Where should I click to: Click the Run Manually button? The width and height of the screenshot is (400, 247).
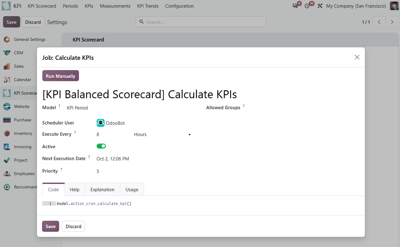(x=61, y=76)
